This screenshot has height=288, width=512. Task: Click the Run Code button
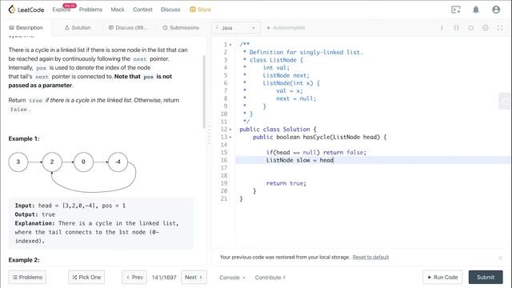[442, 278]
